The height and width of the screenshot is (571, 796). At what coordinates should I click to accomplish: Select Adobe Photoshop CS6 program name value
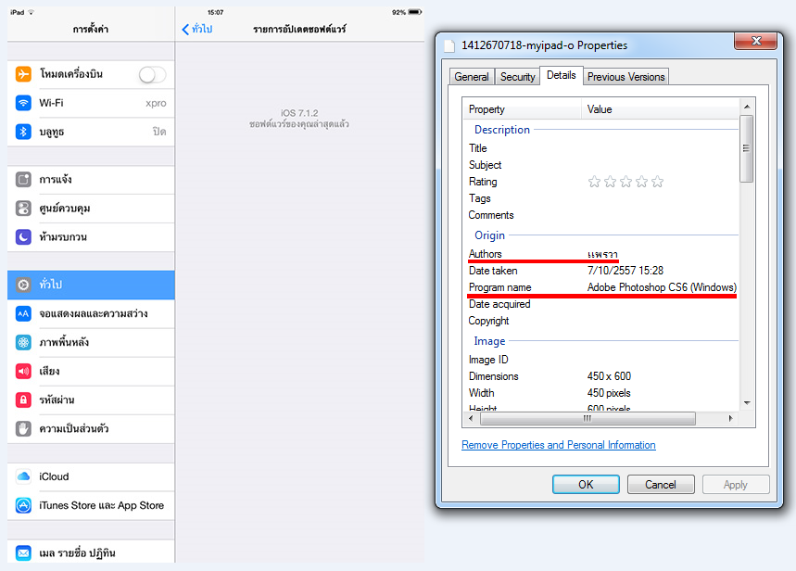point(662,287)
